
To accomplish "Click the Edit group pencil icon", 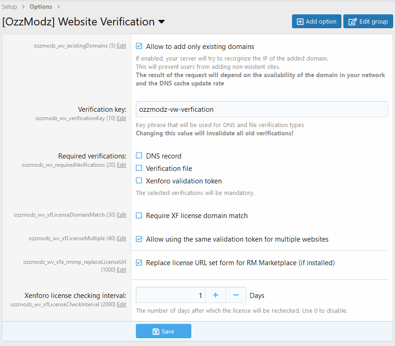I will 352,22.
